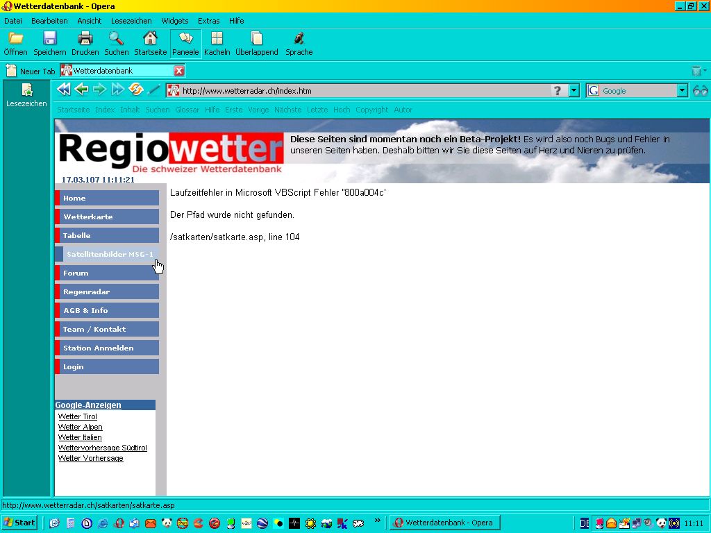Viewport: 711px width, 533px height.
Task: Click the Home navigation button
Action: (107, 198)
